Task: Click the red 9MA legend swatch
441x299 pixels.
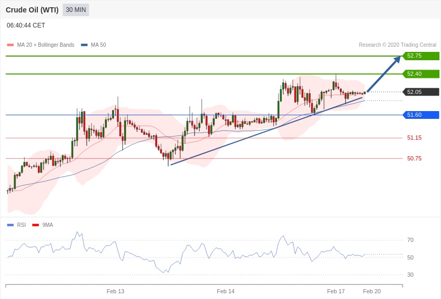Action: [x=35, y=225]
